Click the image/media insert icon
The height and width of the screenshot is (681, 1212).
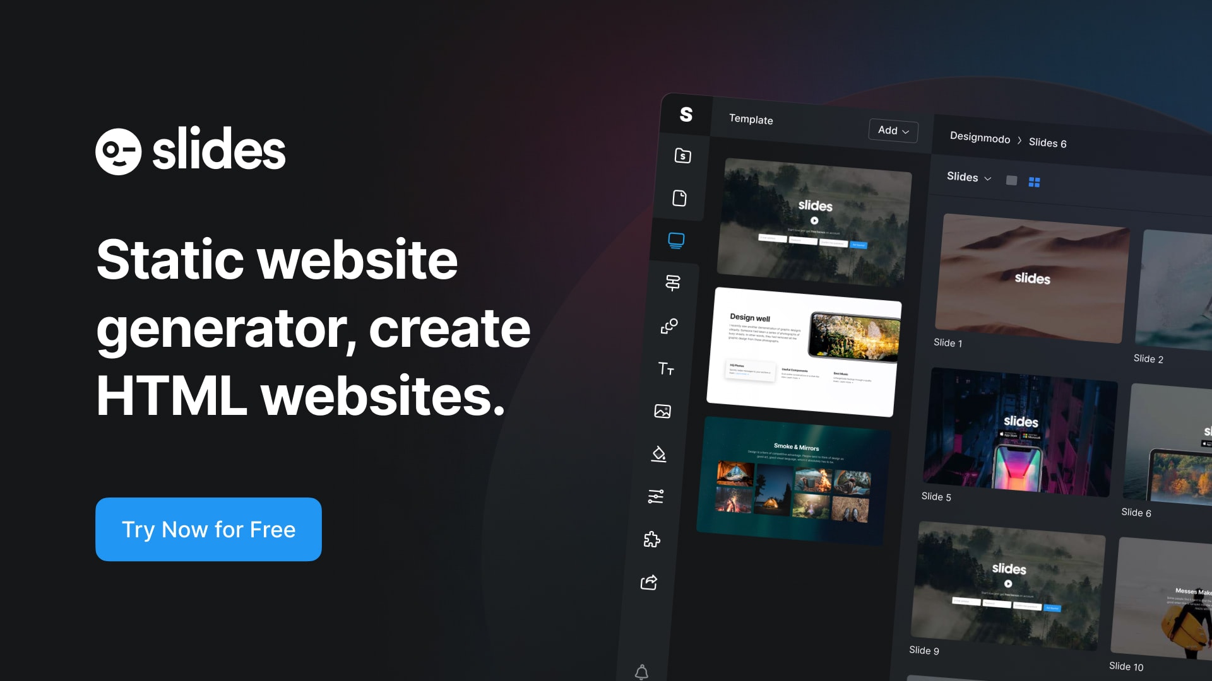click(x=663, y=410)
